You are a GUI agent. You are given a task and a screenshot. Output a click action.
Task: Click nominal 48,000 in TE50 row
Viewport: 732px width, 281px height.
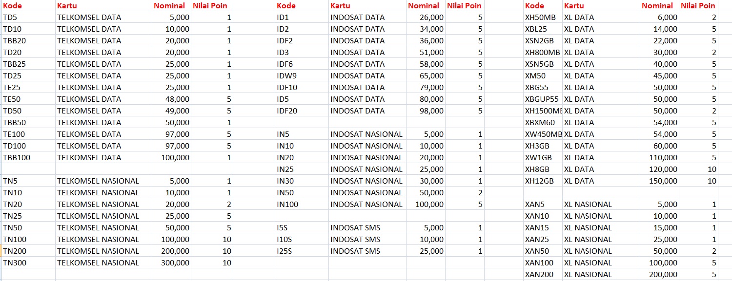point(171,99)
